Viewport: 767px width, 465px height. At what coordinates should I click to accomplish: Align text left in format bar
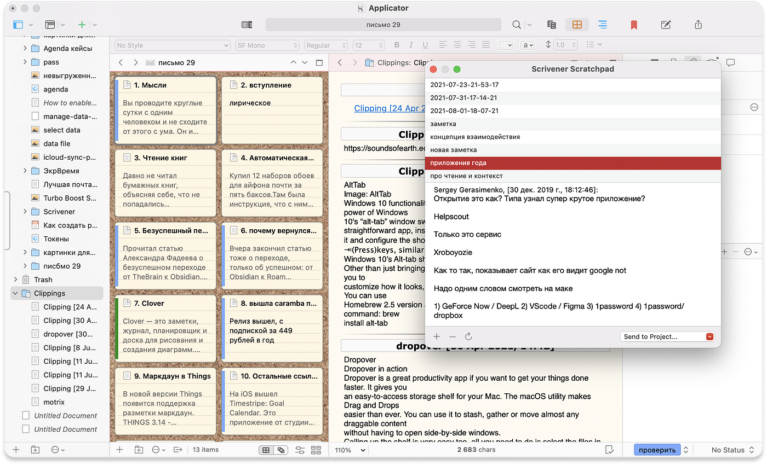pyautogui.click(x=443, y=45)
